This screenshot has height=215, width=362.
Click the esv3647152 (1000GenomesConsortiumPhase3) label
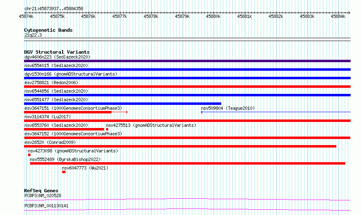[x=73, y=134]
